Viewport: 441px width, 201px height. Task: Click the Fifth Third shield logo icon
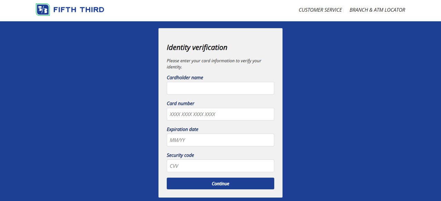(x=43, y=10)
